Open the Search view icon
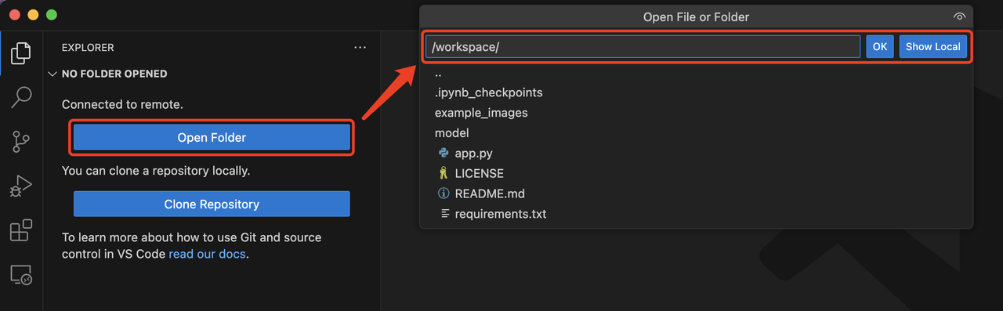Viewport: 1003px width, 311px height. coord(21,97)
